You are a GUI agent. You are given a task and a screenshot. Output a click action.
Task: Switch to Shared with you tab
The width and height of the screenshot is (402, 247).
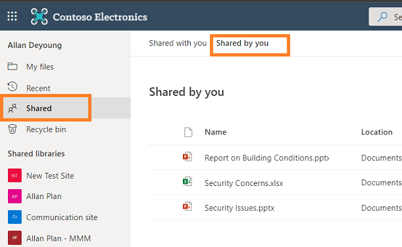pyautogui.click(x=178, y=43)
